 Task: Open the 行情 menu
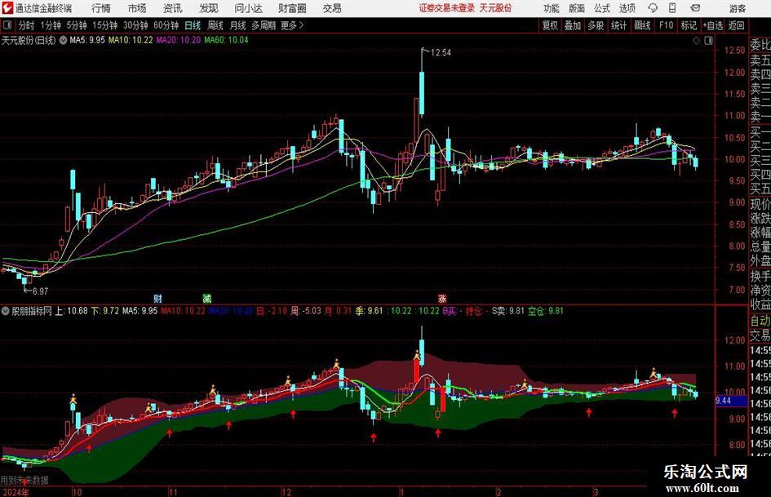pyautogui.click(x=100, y=8)
